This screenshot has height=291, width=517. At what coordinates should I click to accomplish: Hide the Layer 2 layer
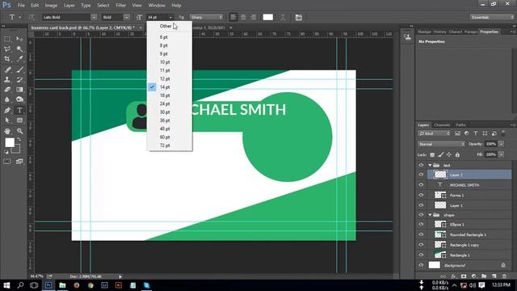pyautogui.click(x=421, y=175)
